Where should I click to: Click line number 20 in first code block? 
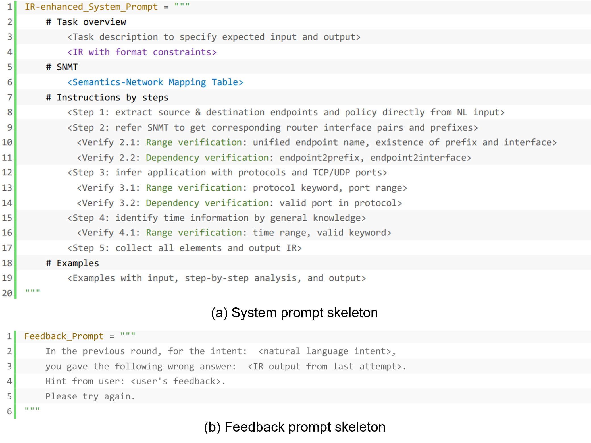pos(7,293)
